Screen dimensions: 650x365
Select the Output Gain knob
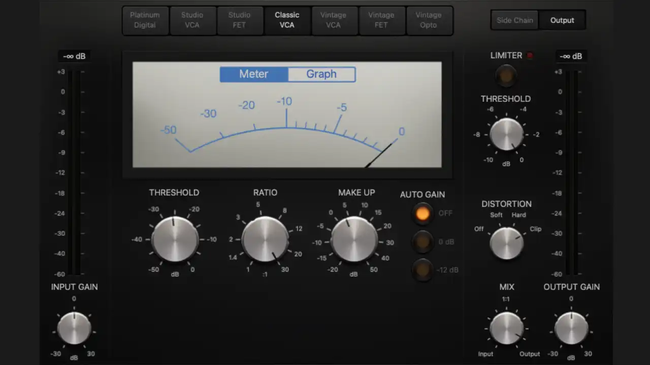[571, 330]
